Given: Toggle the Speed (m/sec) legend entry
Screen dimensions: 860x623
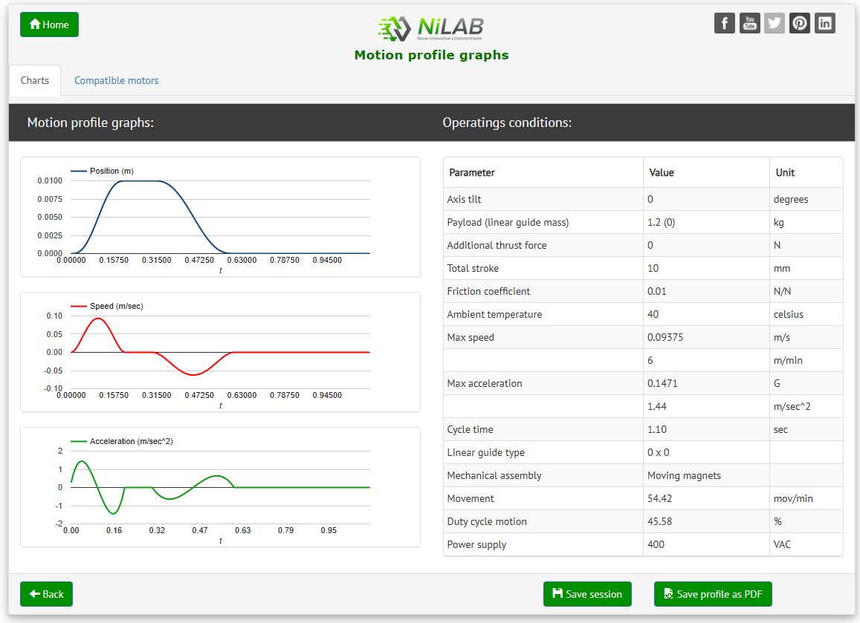Looking at the screenshot, I should [107, 306].
